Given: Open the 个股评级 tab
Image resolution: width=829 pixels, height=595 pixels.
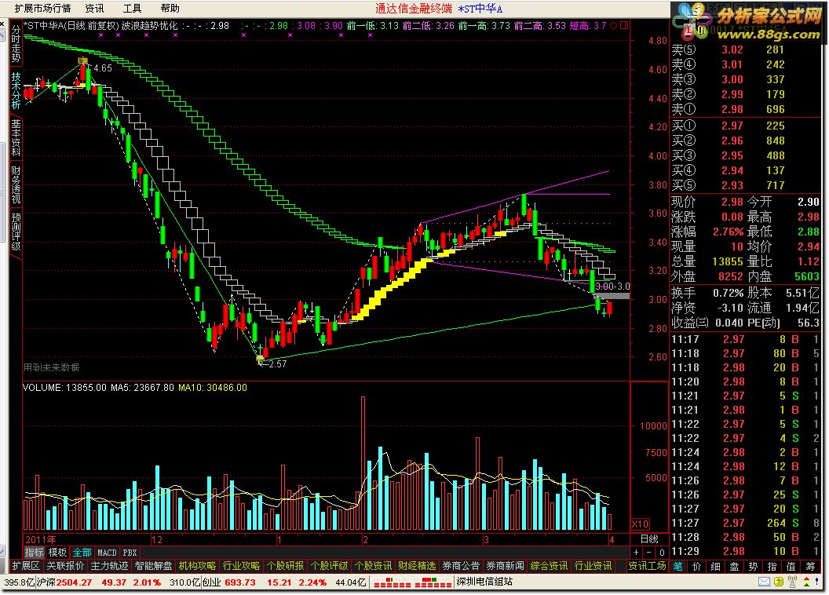Looking at the screenshot, I should 329,566.
